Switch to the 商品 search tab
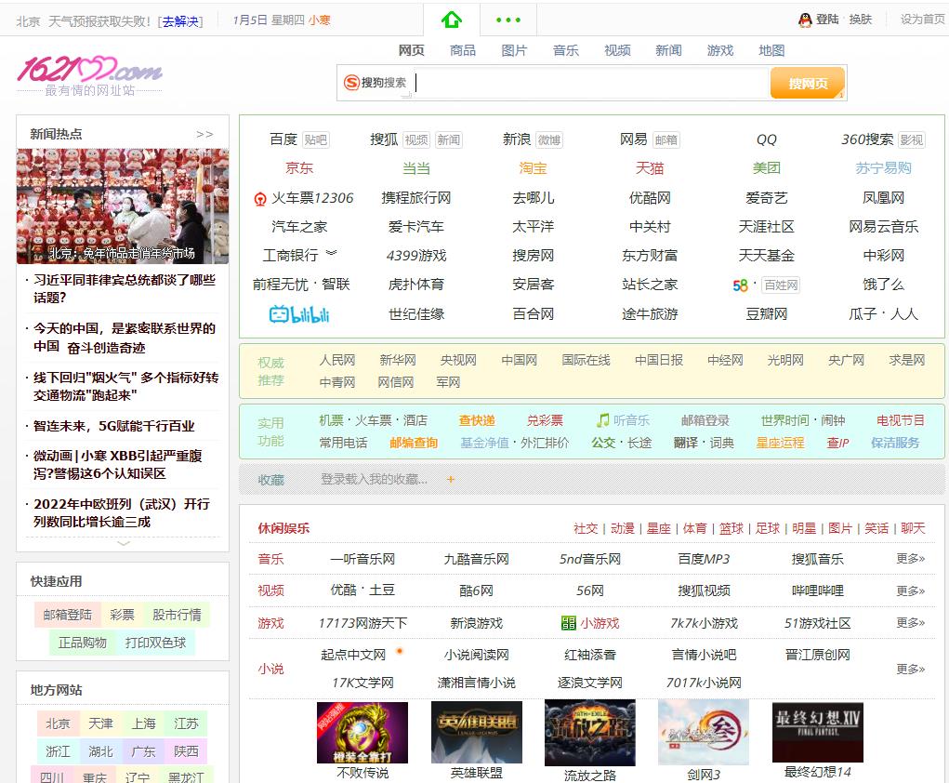This screenshot has height=783, width=949. coord(463,50)
